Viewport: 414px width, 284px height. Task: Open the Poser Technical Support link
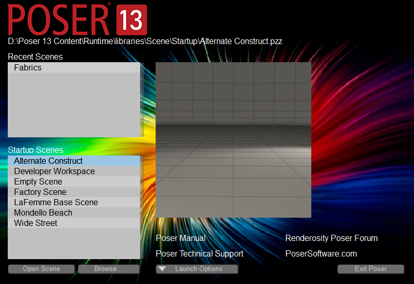[x=199, y=253]
